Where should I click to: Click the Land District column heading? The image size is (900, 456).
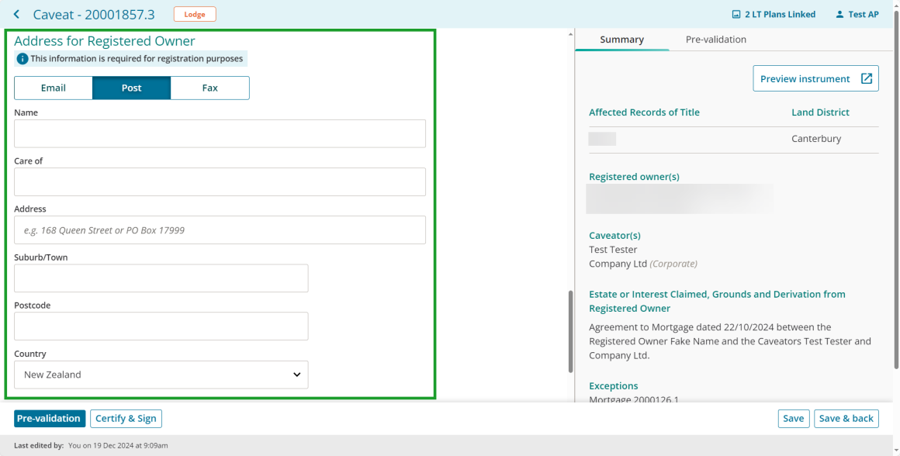coord(820,112)
